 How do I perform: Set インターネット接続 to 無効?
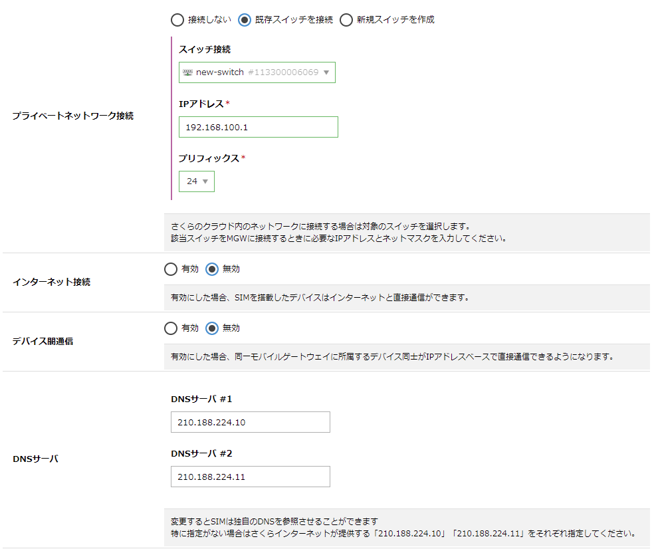[x=212, y=269]
